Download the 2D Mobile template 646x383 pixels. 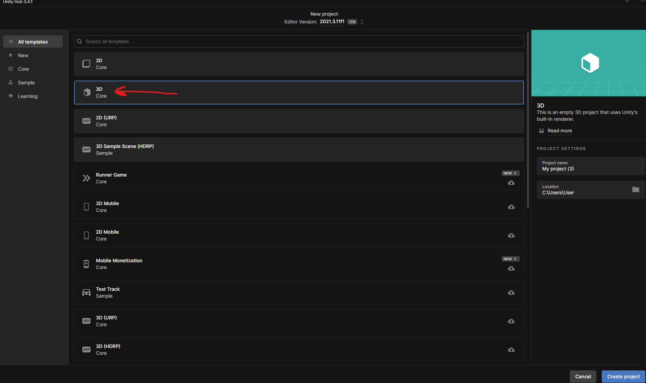coord(511,235)
